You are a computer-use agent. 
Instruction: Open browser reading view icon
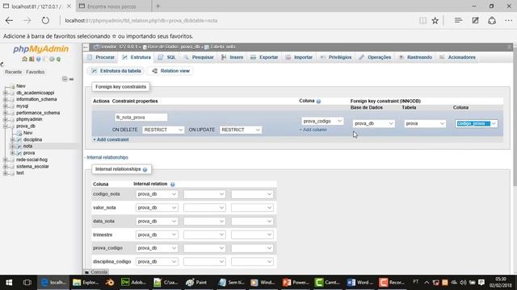(422, 21)
